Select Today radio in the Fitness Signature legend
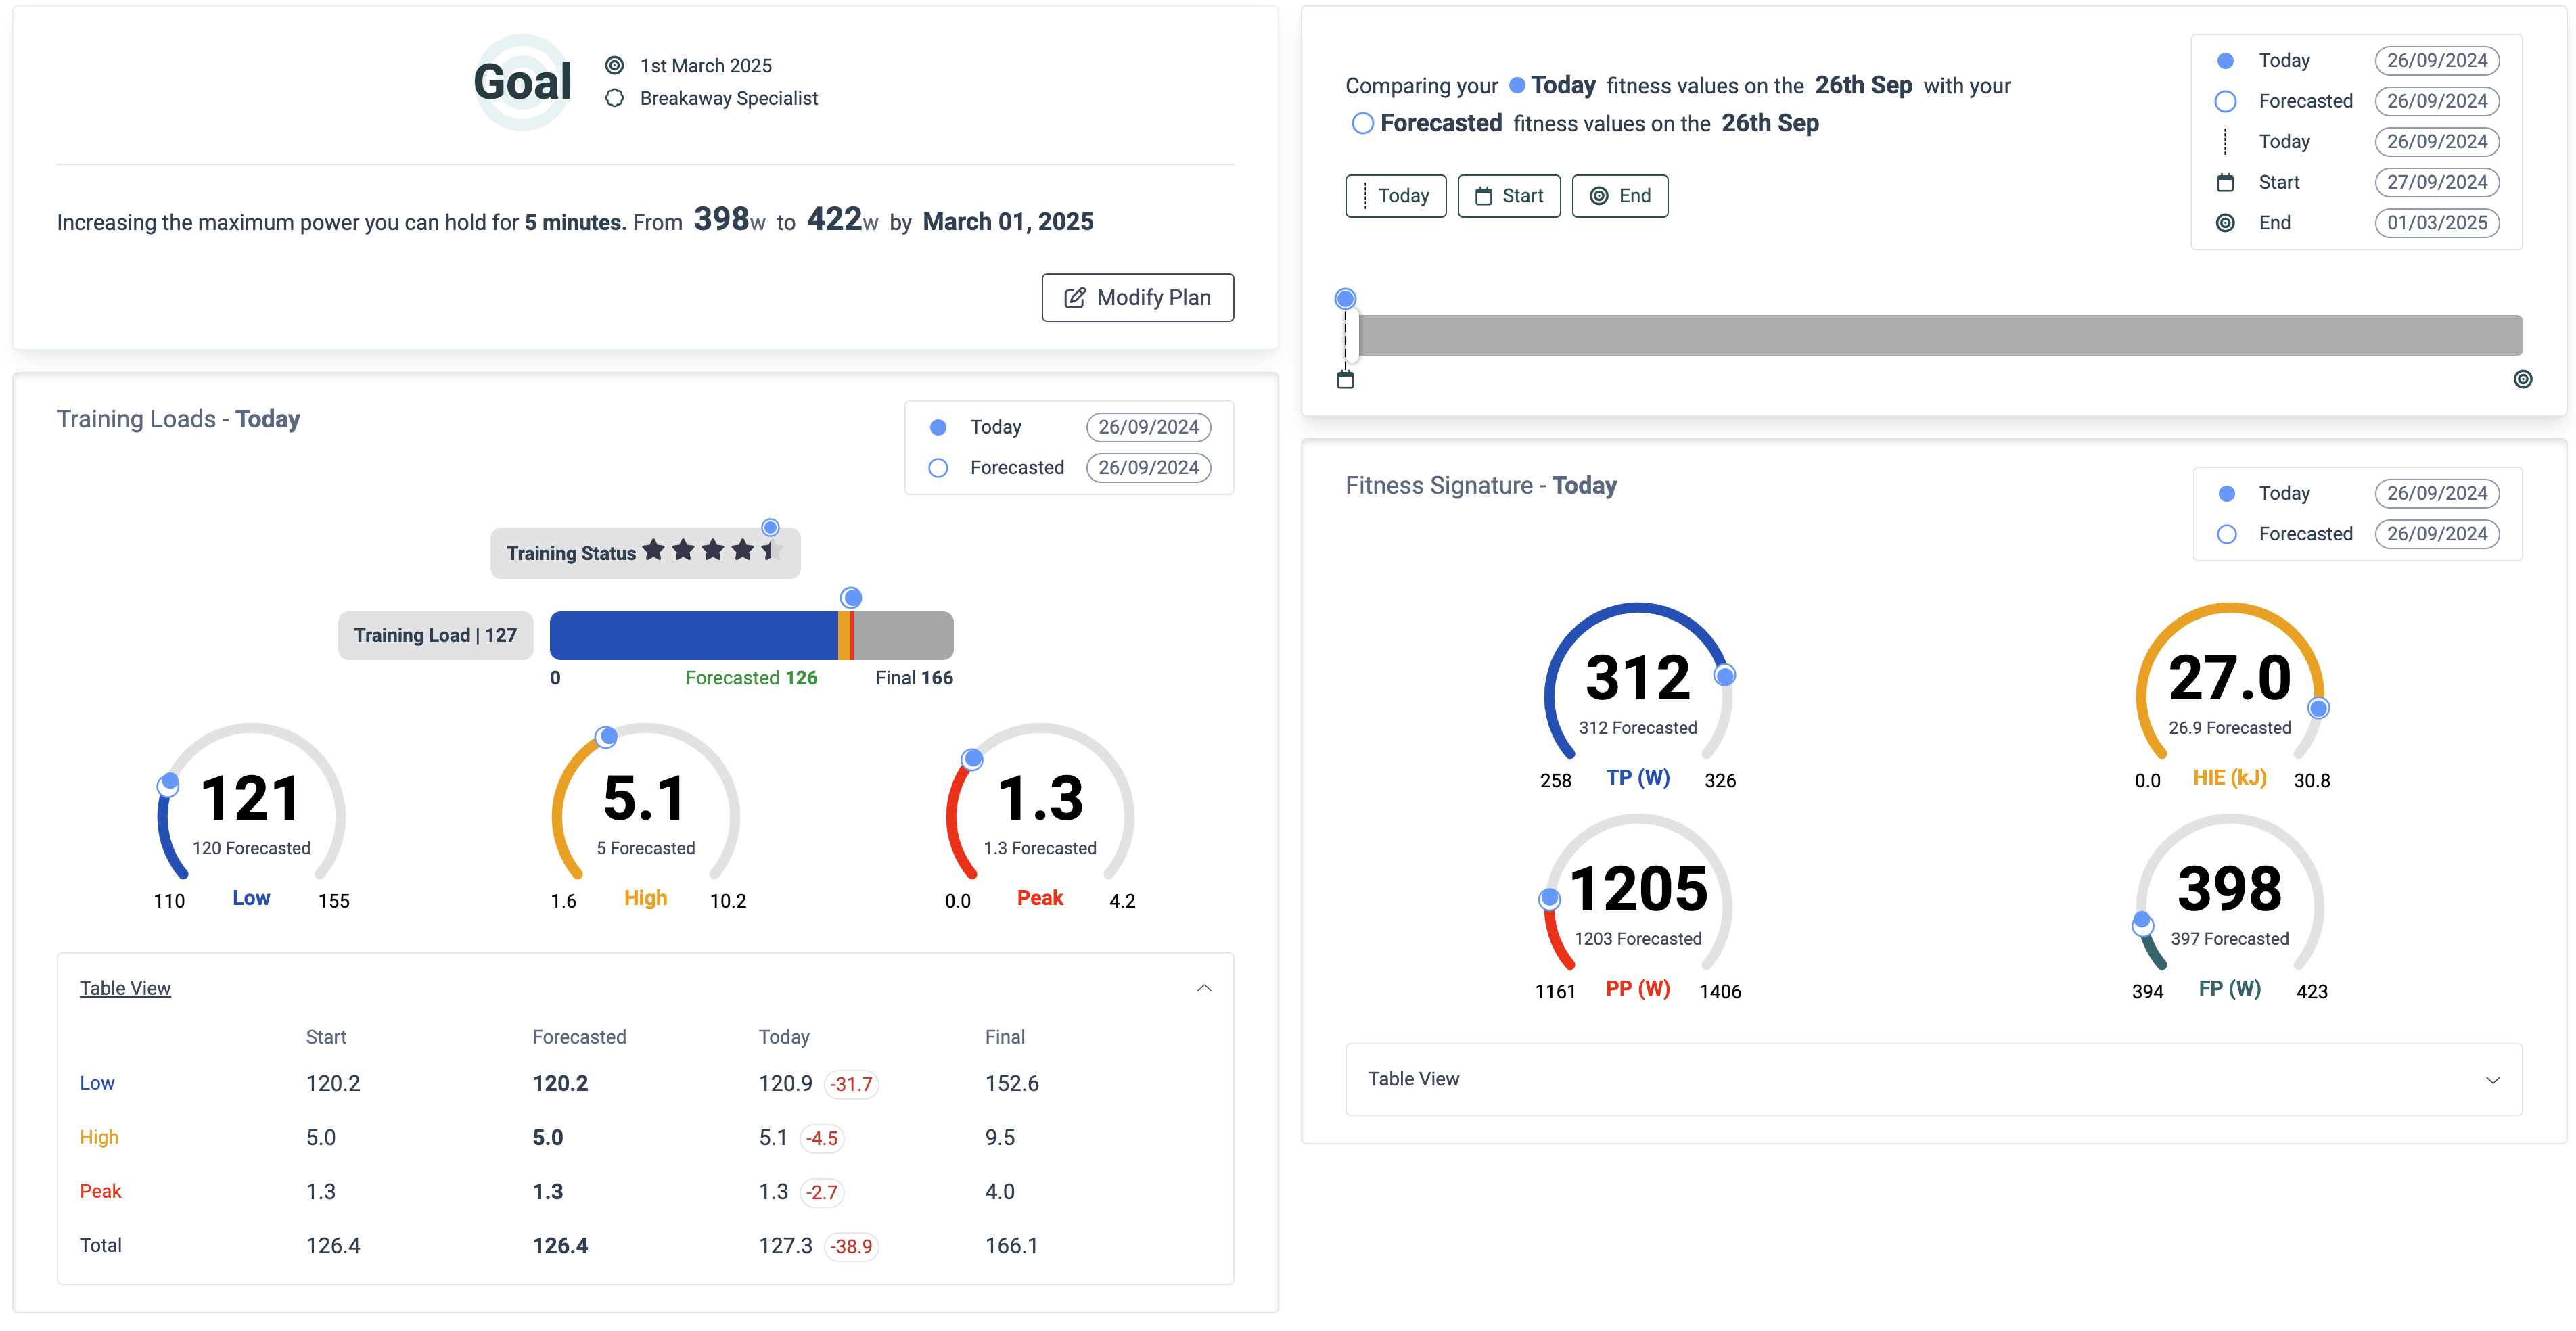Viewport: 2576px width, 1331px height. 2226,494
